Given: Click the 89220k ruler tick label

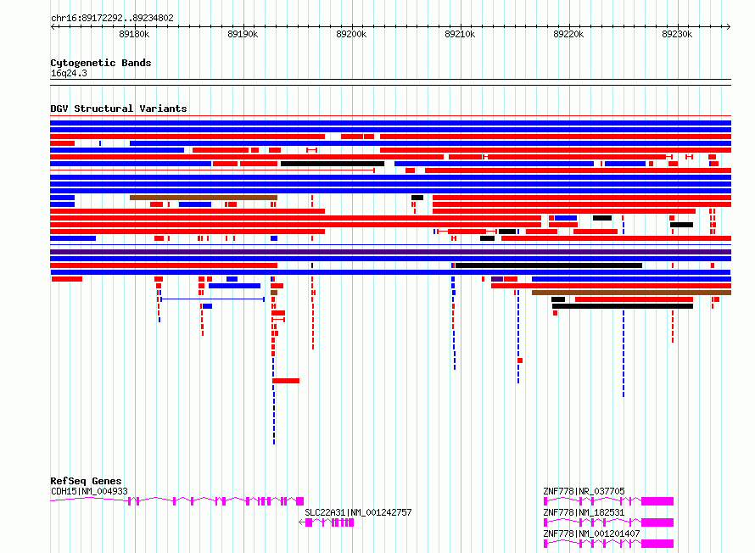Looking at the screenshot, I should pyautogui.click(x=568, y=34).
